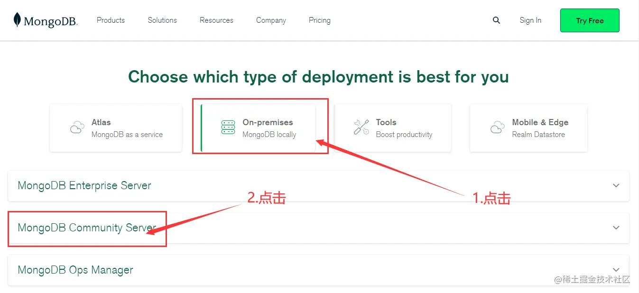Click the Try Free button

point(590,20)
